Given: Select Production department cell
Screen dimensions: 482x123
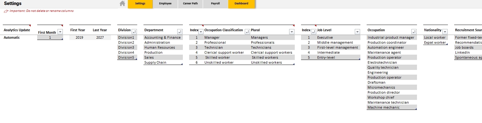Looking at the screenshot, I should tap(163, 52).
